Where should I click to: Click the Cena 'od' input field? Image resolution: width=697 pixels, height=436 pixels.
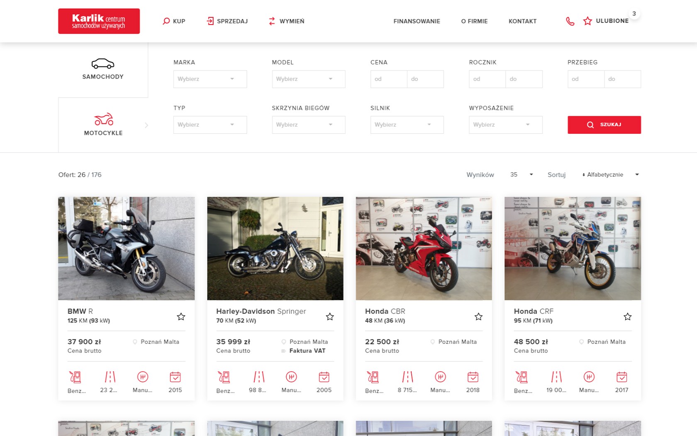(x=388, y=79)
